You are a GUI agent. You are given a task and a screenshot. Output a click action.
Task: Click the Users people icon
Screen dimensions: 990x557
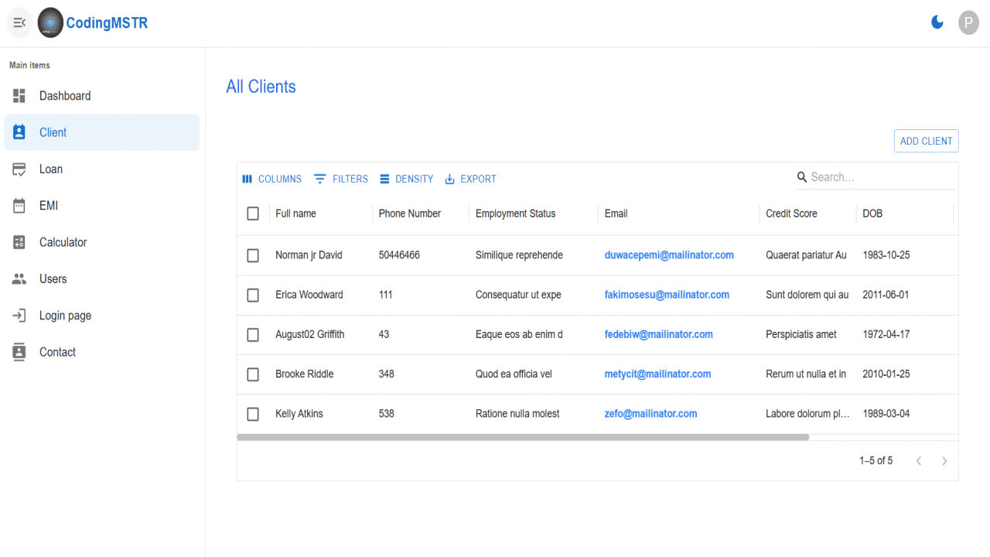(x=19, y=279)
